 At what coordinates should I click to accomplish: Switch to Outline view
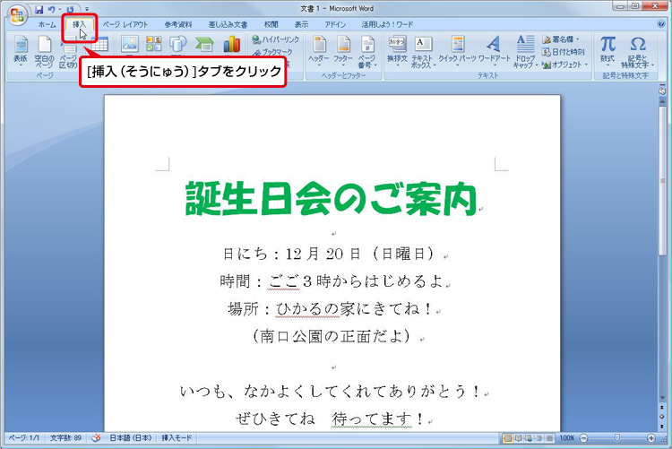coord(538,438)
